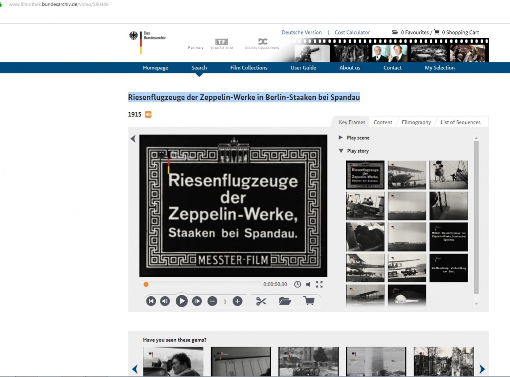Select the title-card key frame thumbnail
Viewport: 510px width, 377px height.
[365, 175]
